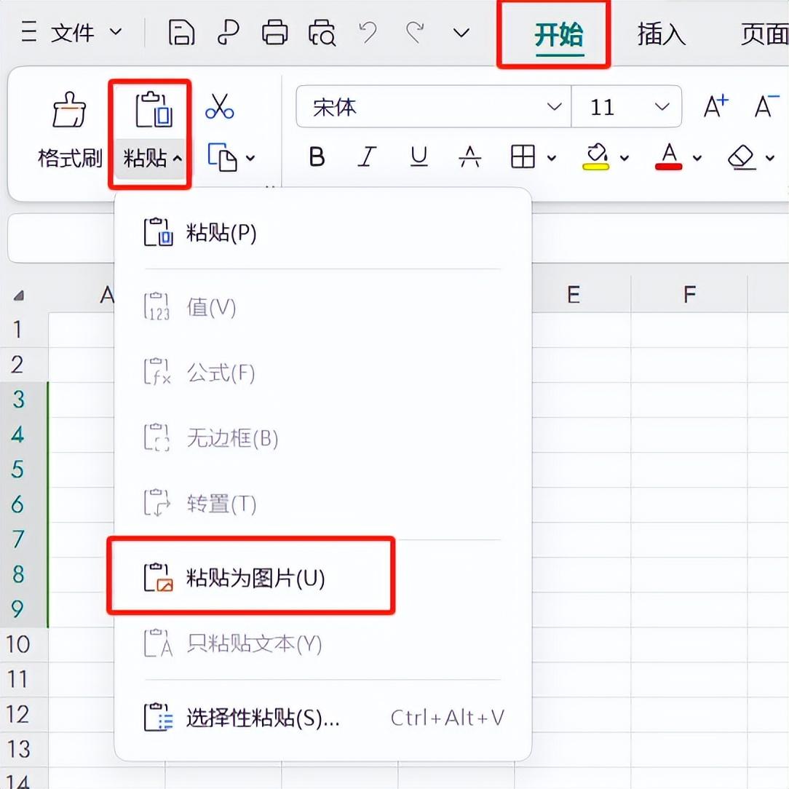Choose 无边框(B) paste option
The image size is (789, 789).
click(x=322, y=437)
